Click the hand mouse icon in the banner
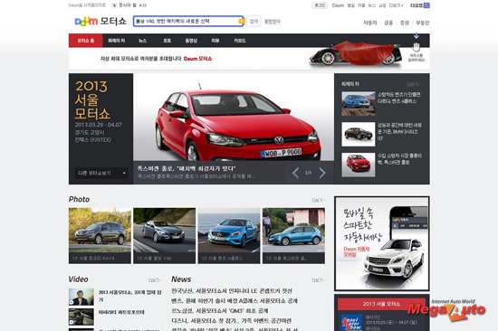Viewport: 498px width, 331px height. pos(416,47)
